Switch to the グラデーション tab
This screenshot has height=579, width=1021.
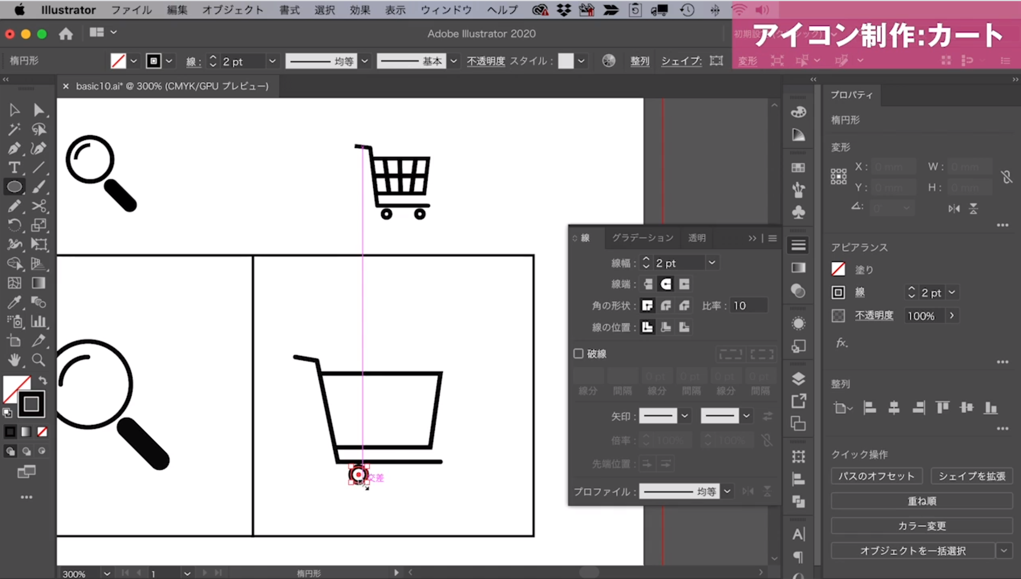643,238
